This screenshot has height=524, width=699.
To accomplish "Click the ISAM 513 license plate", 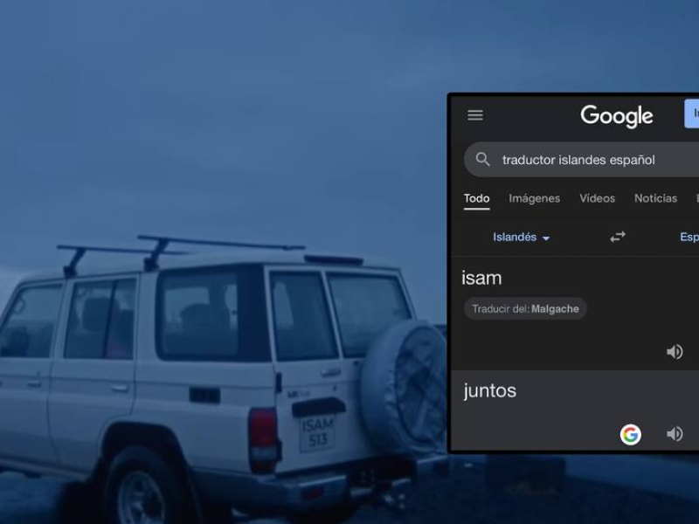I will 317,432.
